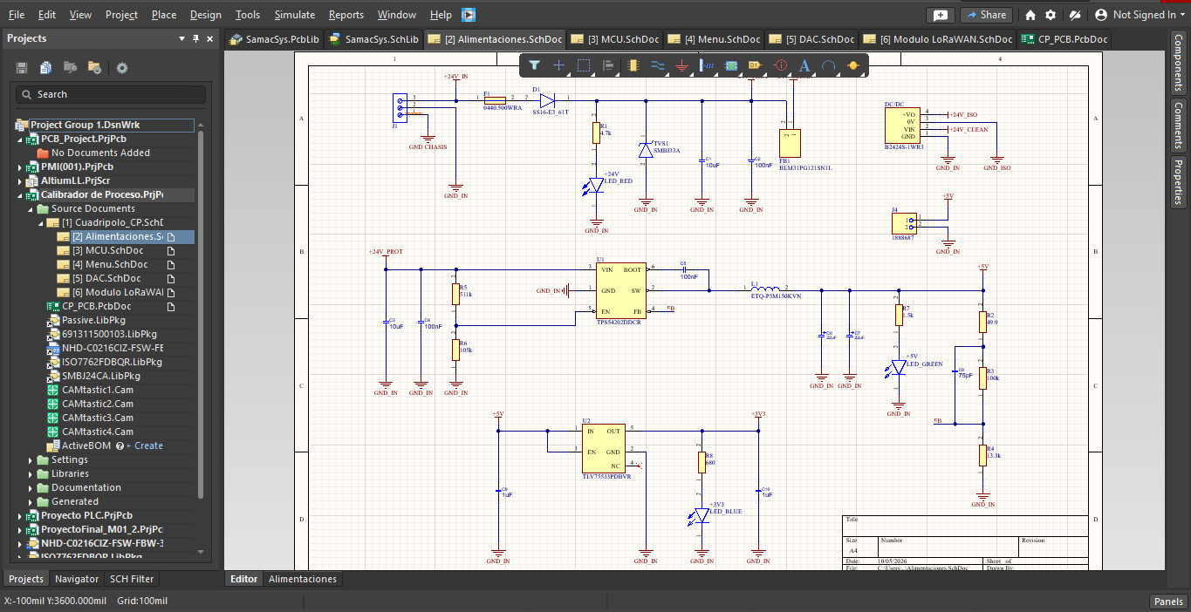The height and width of the screenshot is (612, 1191).
Task: Open the [6] Modulo LoRaWAN.SchDoc tab
Action: tap(938, 39)
